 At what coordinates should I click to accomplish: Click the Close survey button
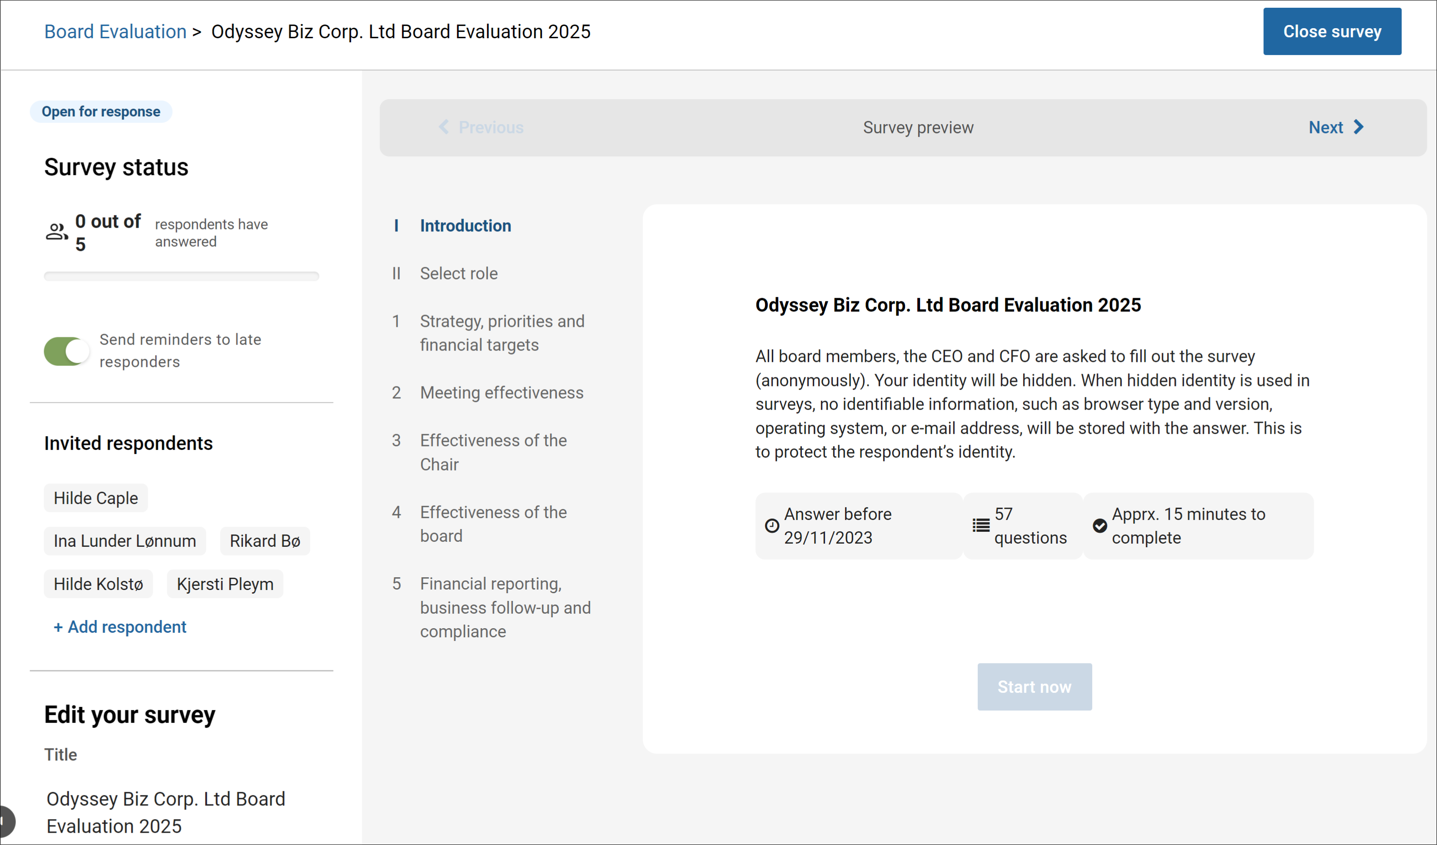[1332, 31]
